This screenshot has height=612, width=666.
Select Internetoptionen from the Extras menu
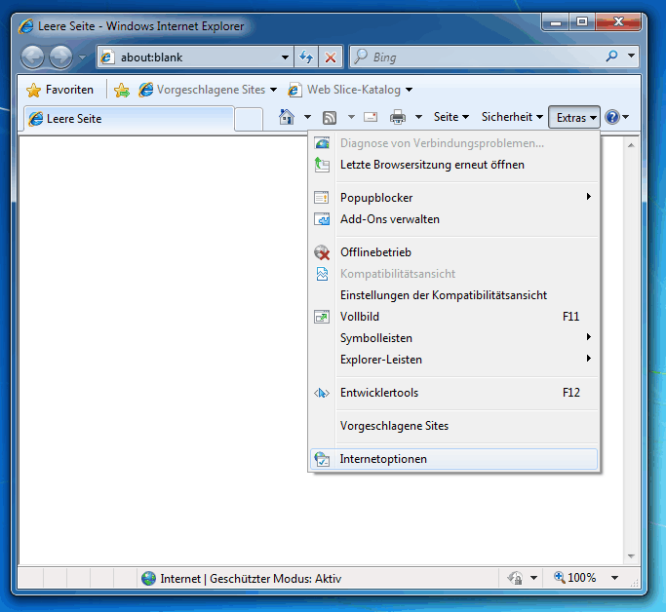(383, 459)
